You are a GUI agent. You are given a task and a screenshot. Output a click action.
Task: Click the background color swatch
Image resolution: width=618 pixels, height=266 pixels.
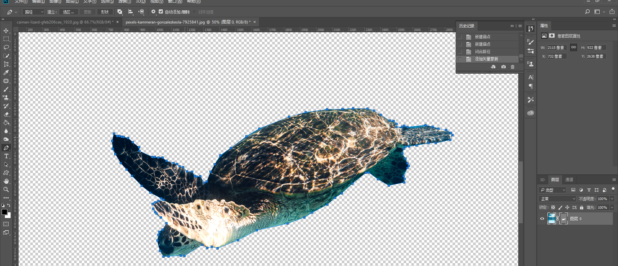9,216
